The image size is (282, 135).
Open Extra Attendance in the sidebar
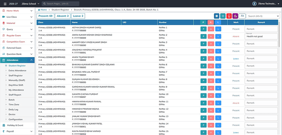pyautogui.click(x=17, y=71)
